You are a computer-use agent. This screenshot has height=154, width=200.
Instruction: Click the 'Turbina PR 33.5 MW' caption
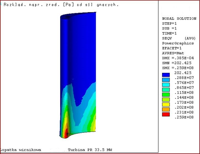(x=90, y=150)
